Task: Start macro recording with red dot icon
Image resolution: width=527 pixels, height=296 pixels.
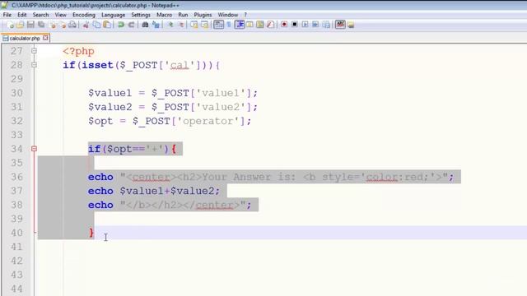Action: tap(284, 25)
